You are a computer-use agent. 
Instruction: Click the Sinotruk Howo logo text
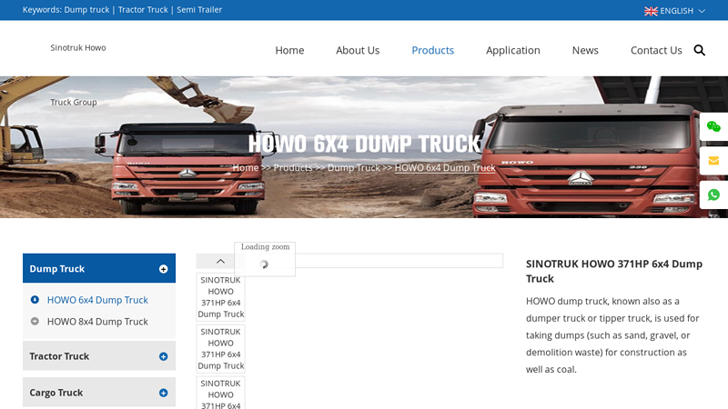(x=78, y=48)
